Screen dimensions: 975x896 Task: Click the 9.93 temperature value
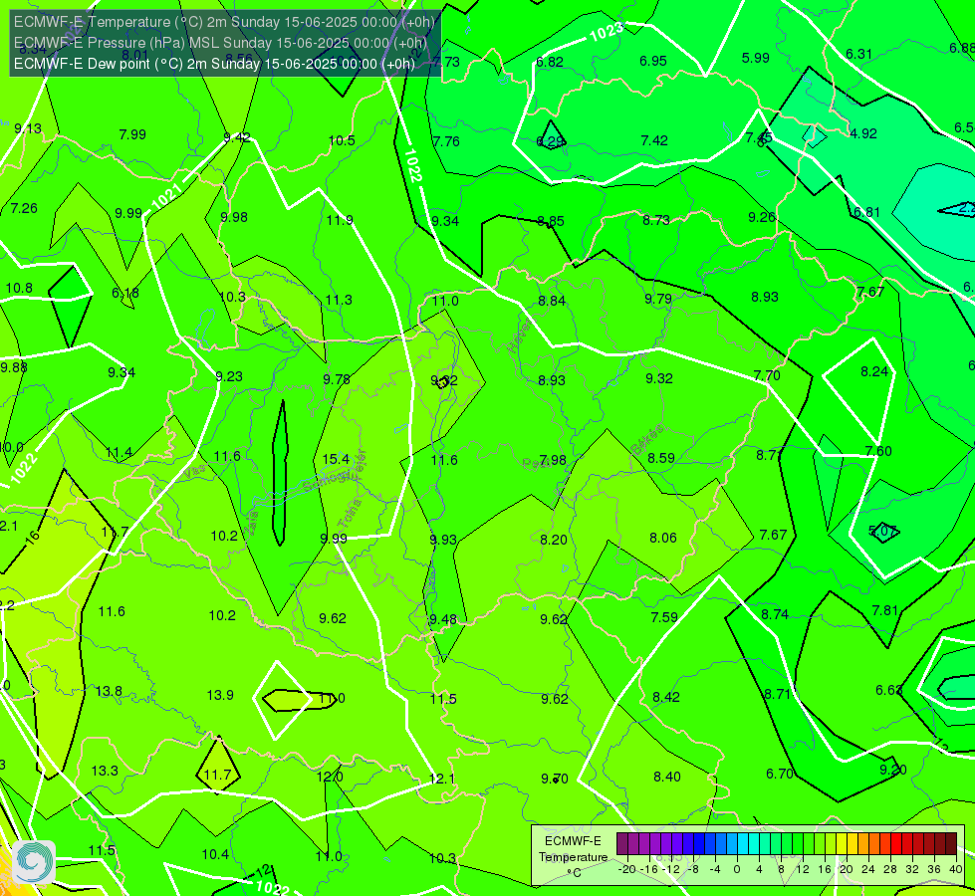(x=443, y=540)
